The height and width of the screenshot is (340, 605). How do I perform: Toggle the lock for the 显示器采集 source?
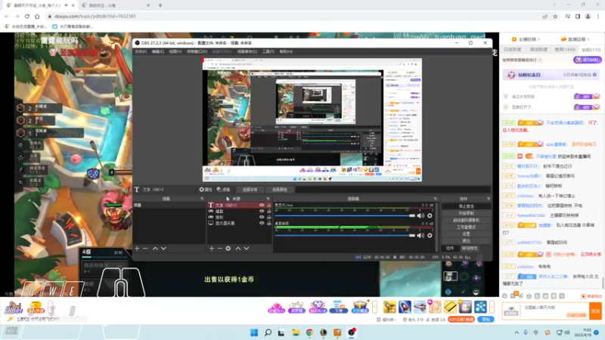pos(269,223)
